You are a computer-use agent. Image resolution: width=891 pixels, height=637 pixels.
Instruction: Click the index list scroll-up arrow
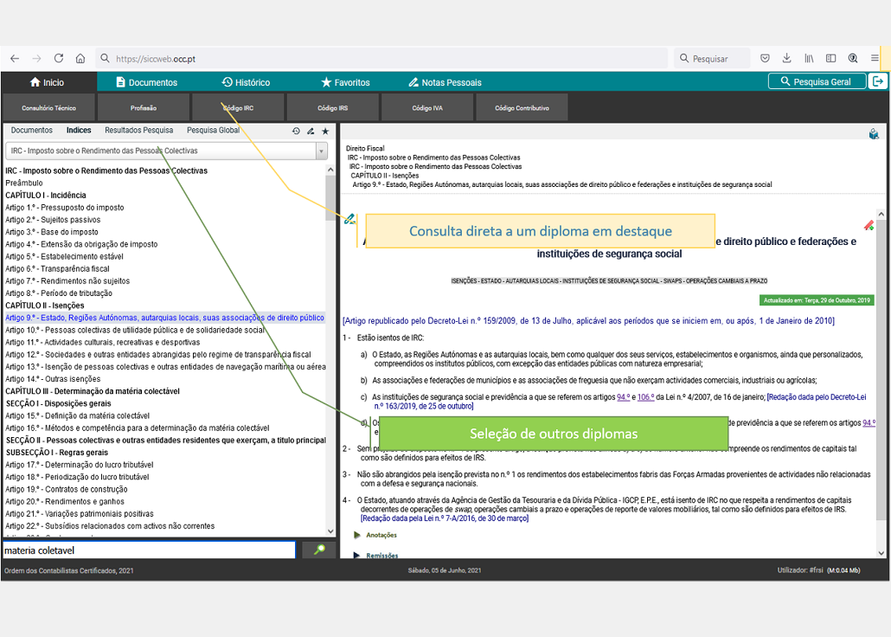click(x=330, y=170)
